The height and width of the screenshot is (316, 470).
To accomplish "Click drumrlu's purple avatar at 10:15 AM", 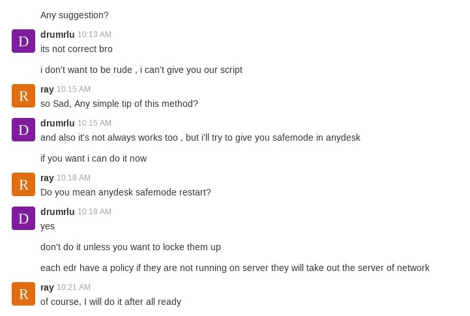I will [x=23, y=130].
